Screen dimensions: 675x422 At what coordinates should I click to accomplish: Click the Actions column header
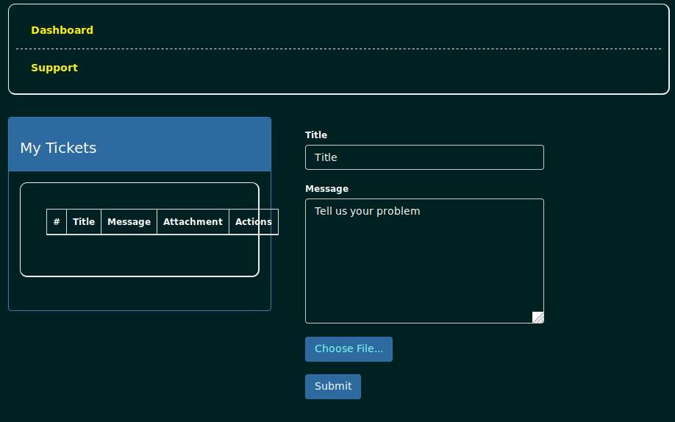253,222
